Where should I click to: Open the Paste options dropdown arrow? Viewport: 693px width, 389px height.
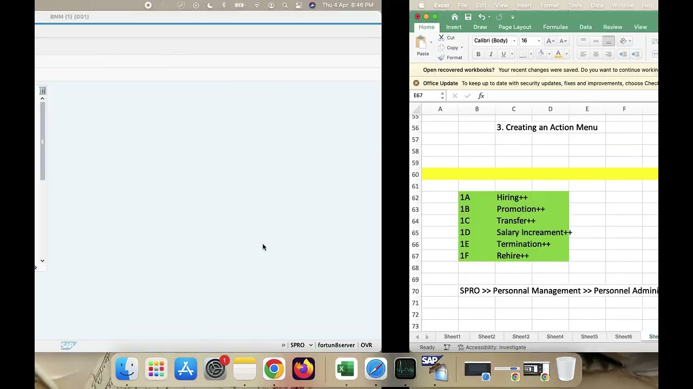click(x=431, y=42)
